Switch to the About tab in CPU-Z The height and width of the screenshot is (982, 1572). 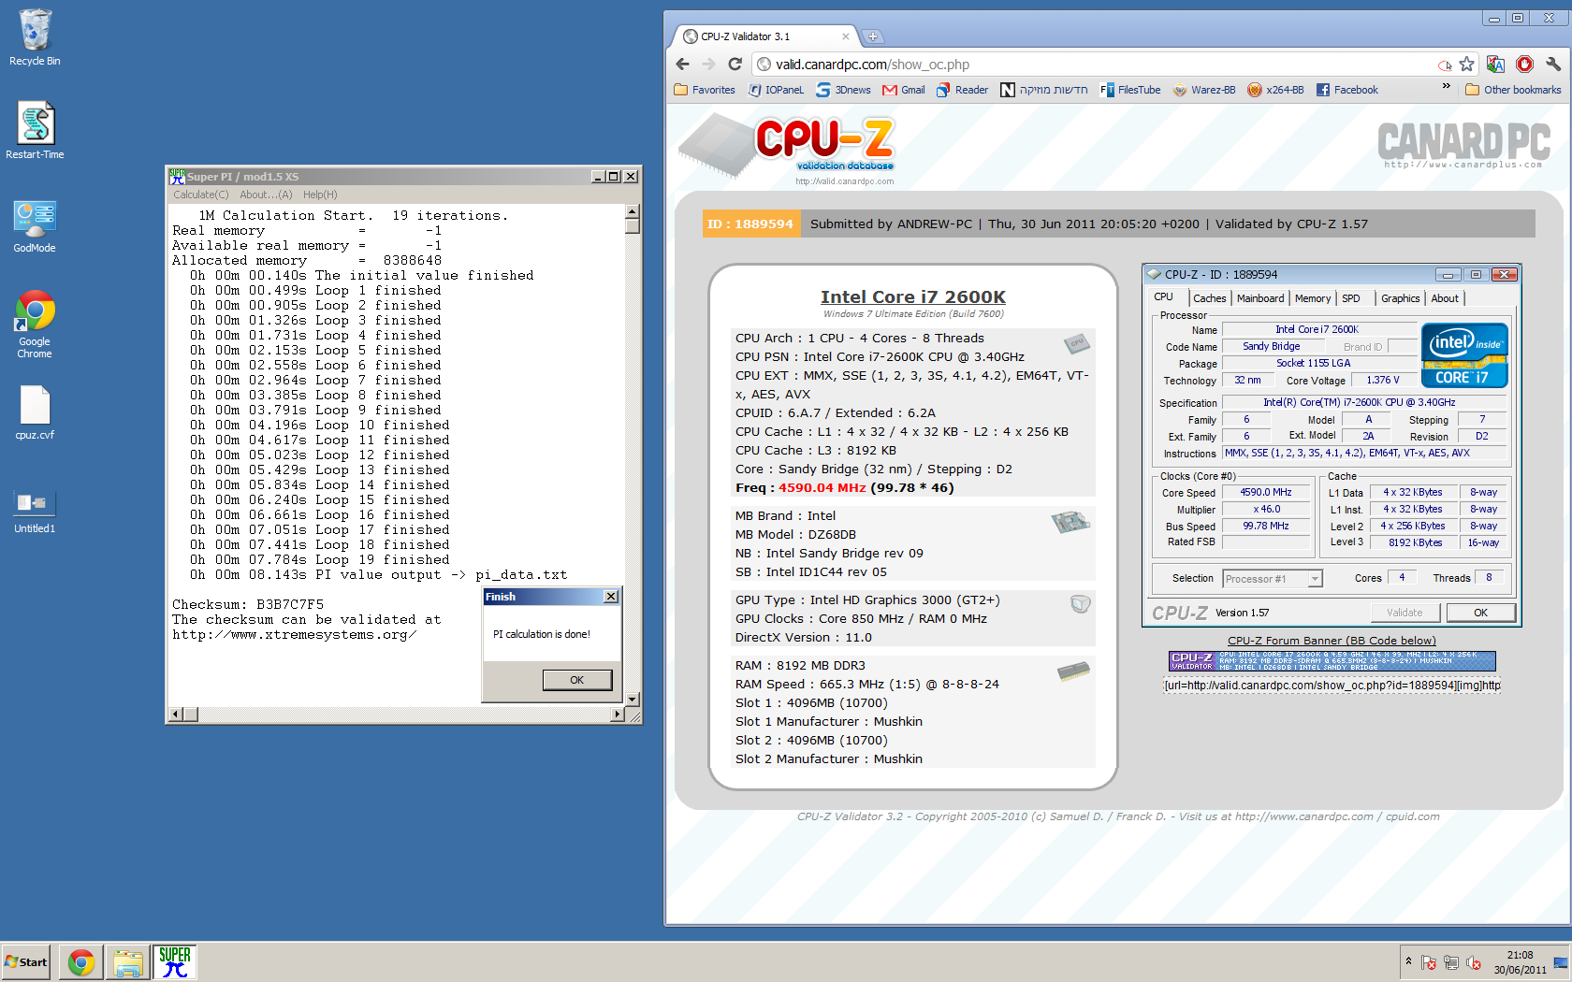(1445, 298)
